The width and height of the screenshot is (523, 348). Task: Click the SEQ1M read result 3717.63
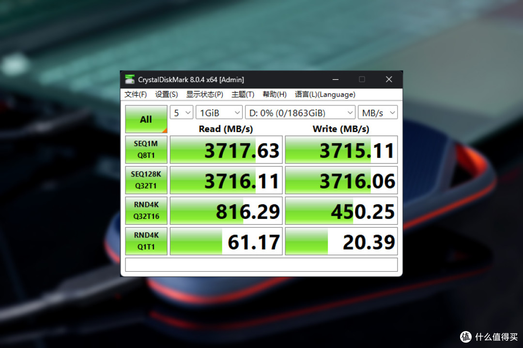pyautogui.click(x=226, y=149)
